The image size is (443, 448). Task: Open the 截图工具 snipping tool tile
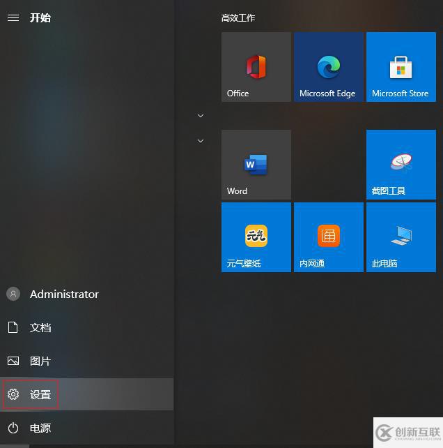(401, 165)
